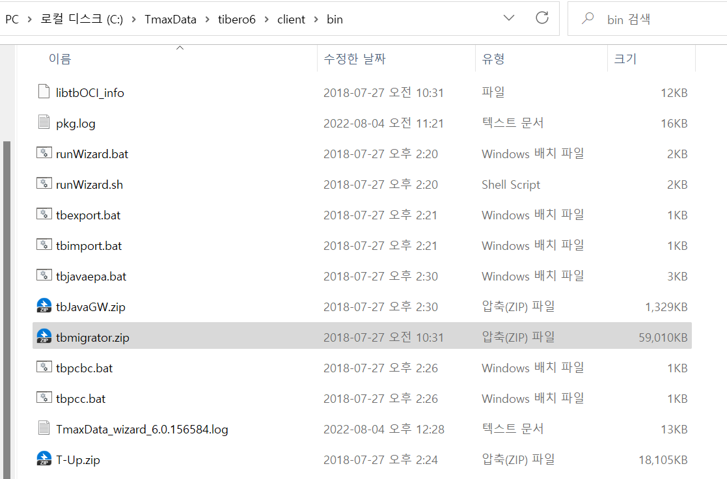This screenshot has height=479, width=727.
Task: Sort by 유형 column header
Action: pos(493,59)
